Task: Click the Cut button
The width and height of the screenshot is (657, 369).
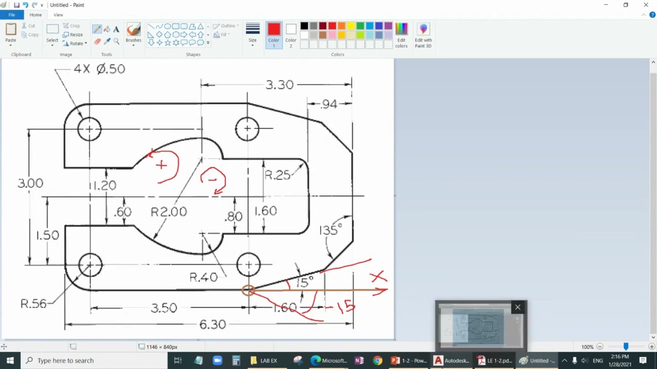Action: tap(29, 26)
